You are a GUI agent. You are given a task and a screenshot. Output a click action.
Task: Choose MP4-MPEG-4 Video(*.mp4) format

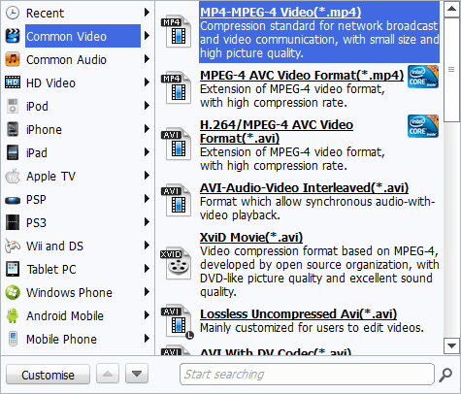[280, 12]
